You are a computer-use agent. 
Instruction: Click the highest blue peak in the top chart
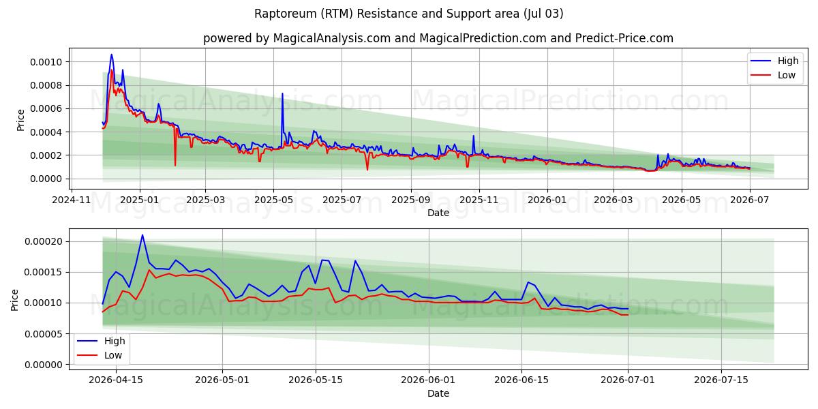(x=111, y=55)
